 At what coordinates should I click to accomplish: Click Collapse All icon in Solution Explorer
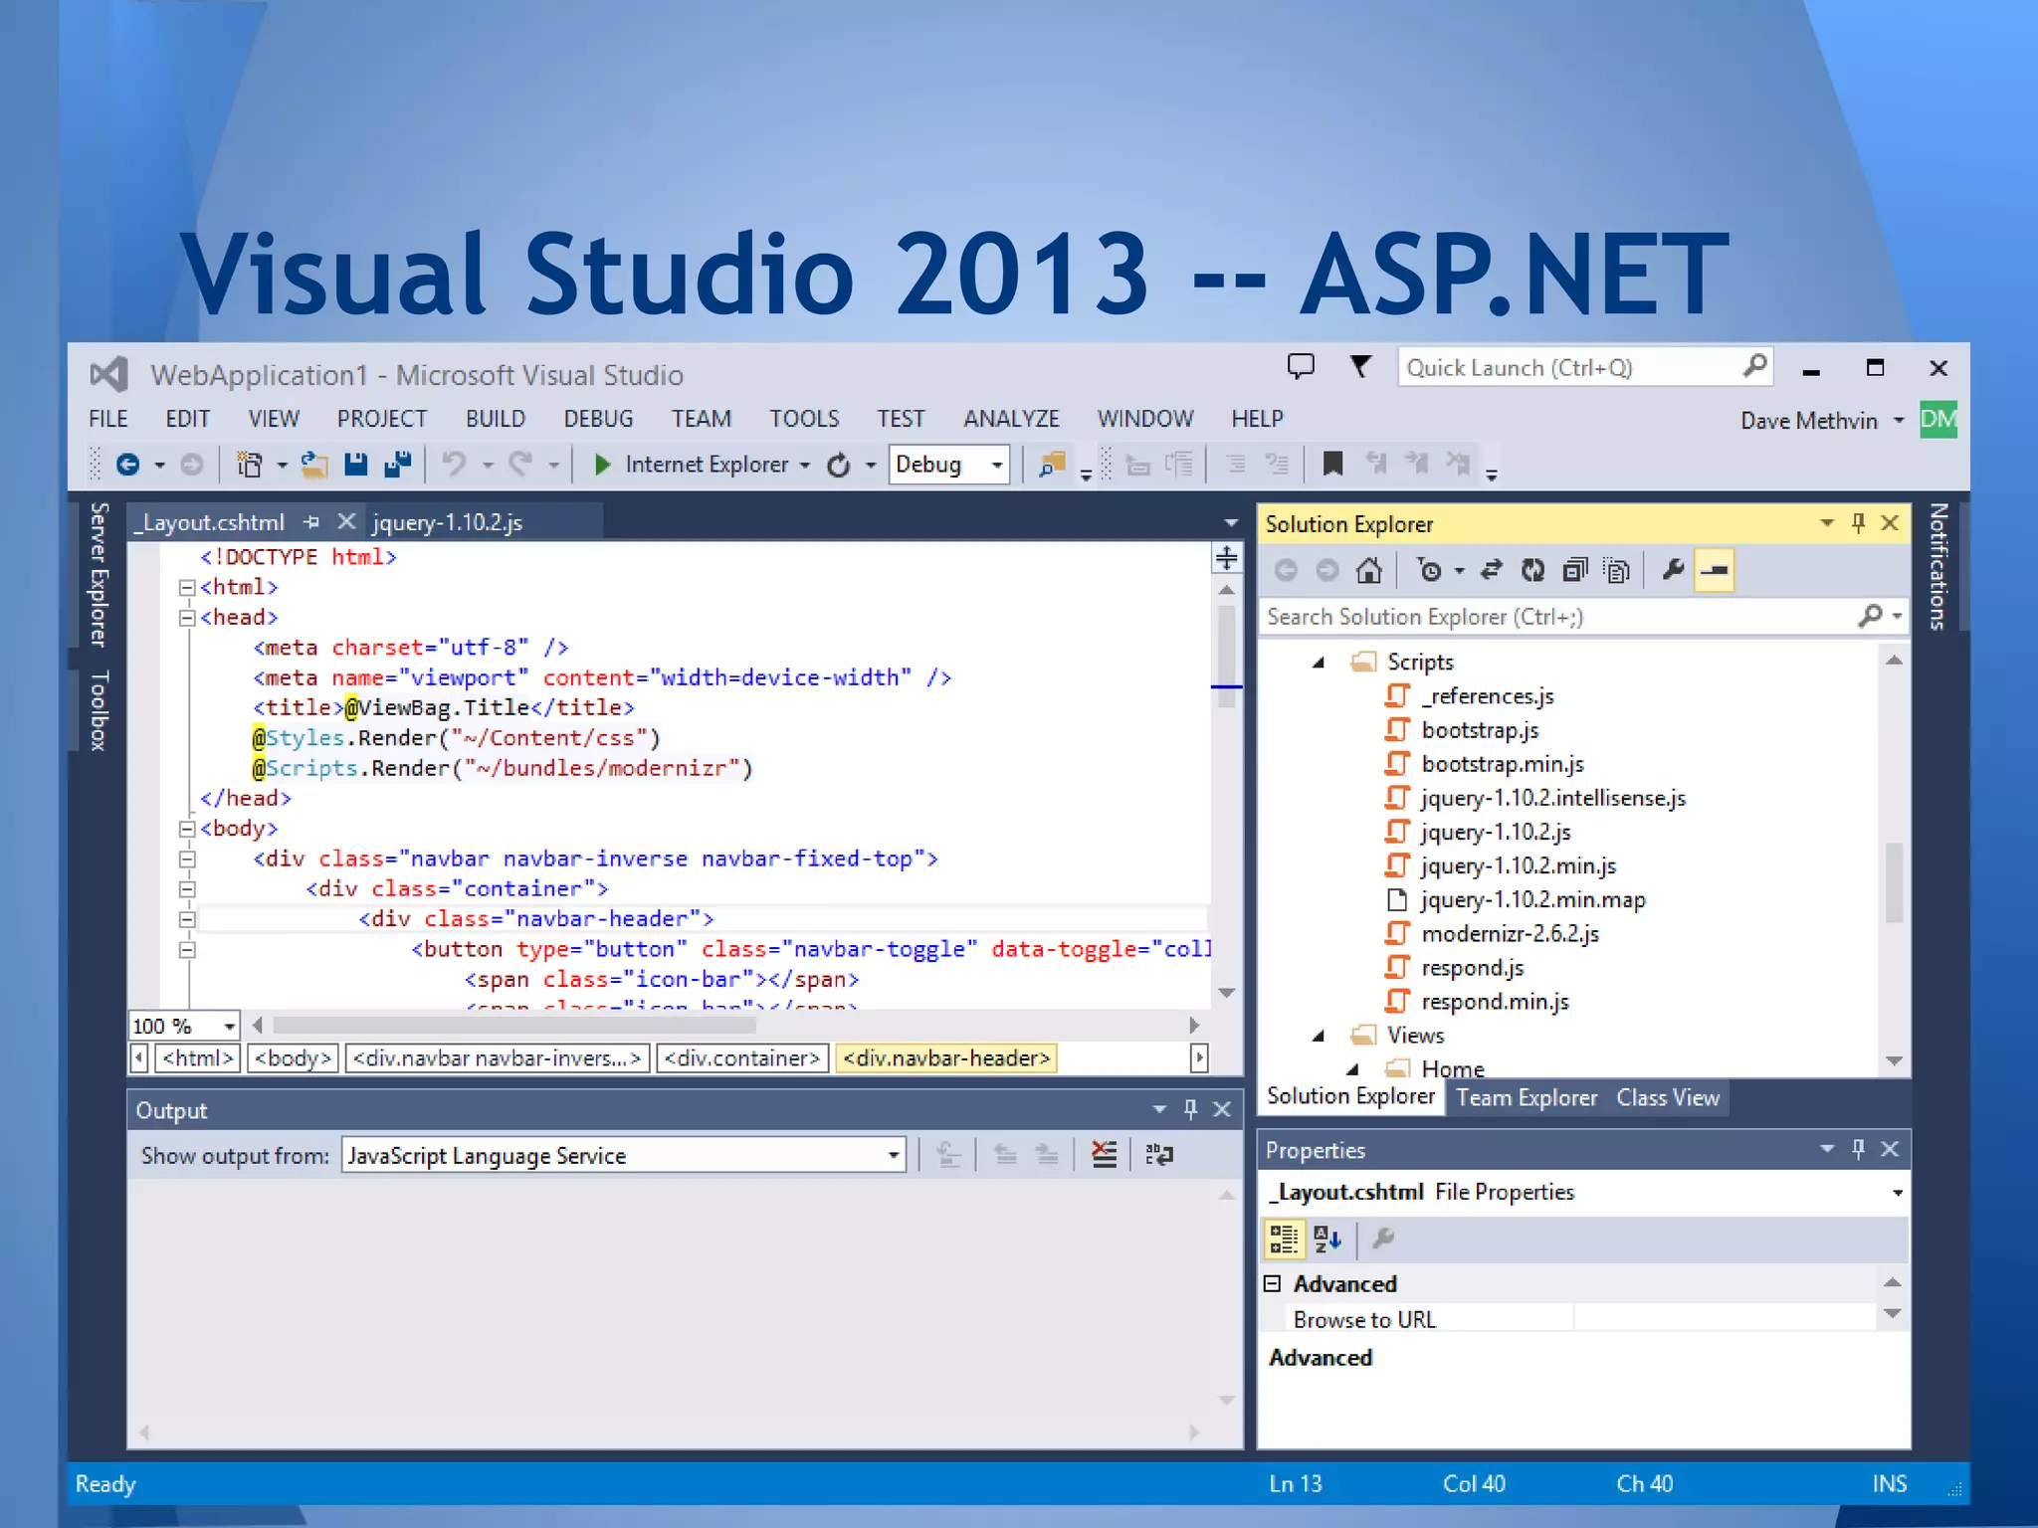pos(1575,570)
